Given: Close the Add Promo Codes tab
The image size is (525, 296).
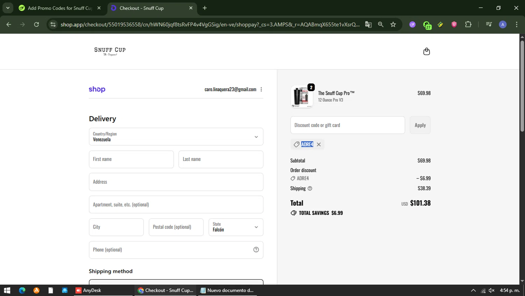Looking at the screenshot, I should 99,8.
